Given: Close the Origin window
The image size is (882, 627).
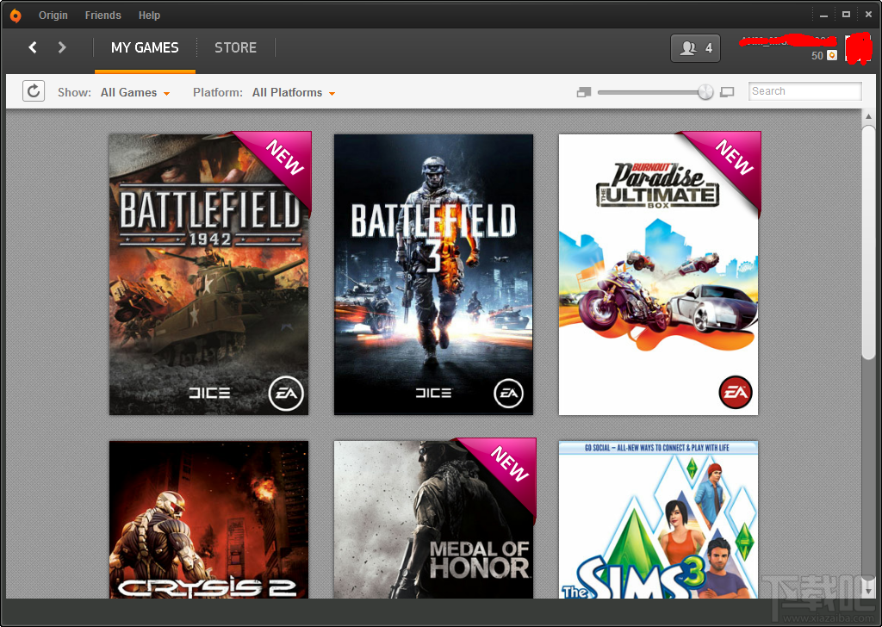Looking at the screenshot, I should 868,15.
